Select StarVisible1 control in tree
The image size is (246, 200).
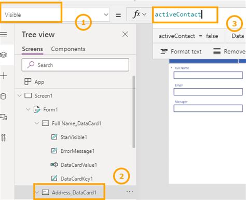tap(74, 137)
